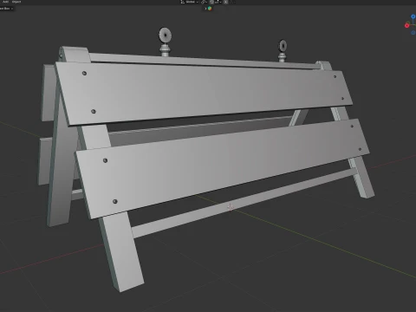The height and width of the screenshot is (312, 416).
Task: Click the multicolored round icon below the header
Action: pos(210,9)
